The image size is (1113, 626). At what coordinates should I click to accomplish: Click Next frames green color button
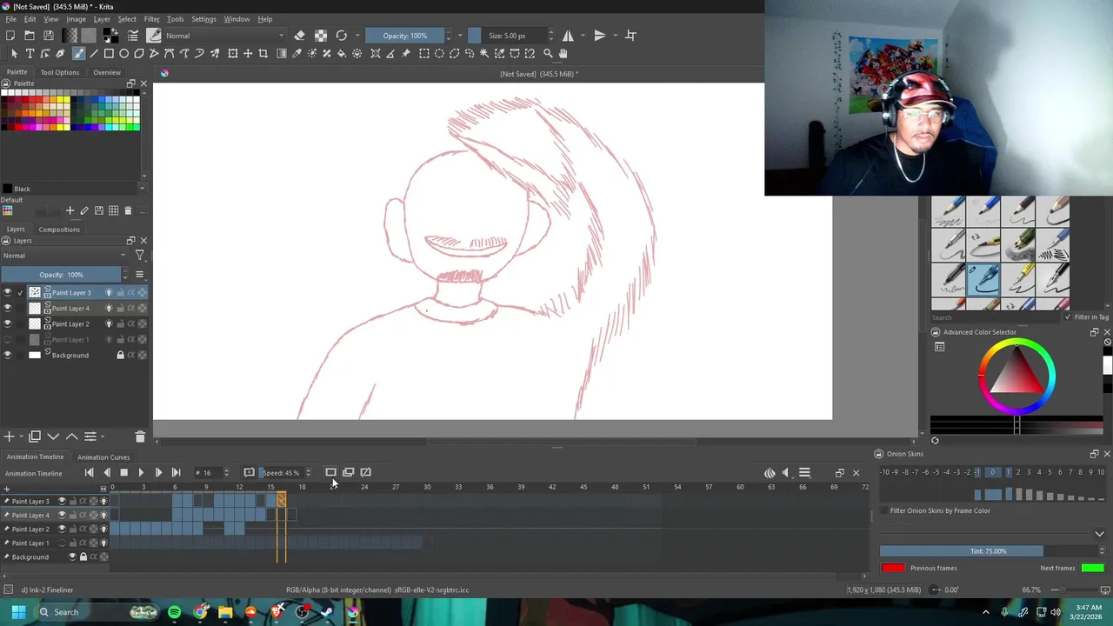click(x=1093, y=568)
